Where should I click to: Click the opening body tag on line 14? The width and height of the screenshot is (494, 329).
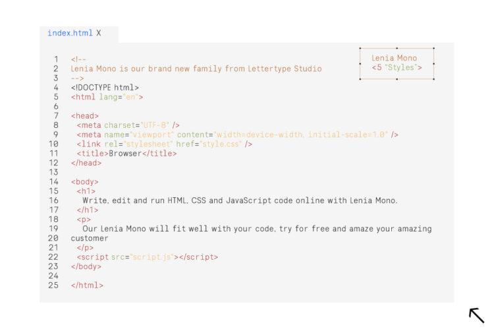click(85, 182)
